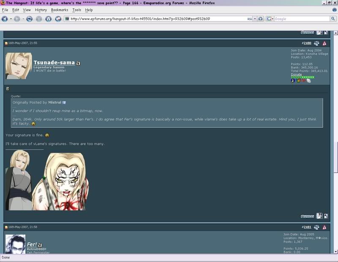Click the vertical scrollbar down arrow
Image resolution: width=338 pixels, height=262 pixels.
[x=335, y=251]
